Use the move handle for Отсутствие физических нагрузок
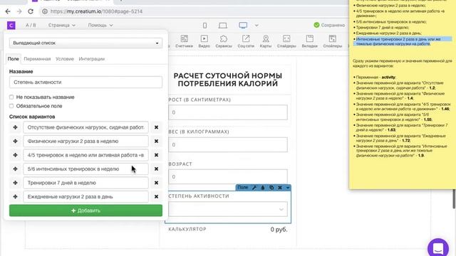The image size is (456, 256). coord(15,127)
